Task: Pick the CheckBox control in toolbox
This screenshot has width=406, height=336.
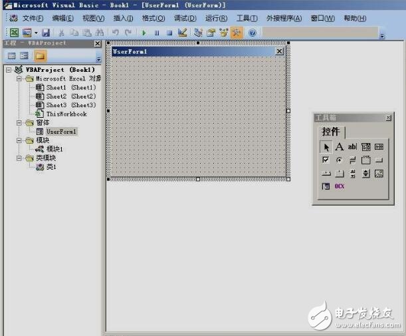Action: point(326,160)
